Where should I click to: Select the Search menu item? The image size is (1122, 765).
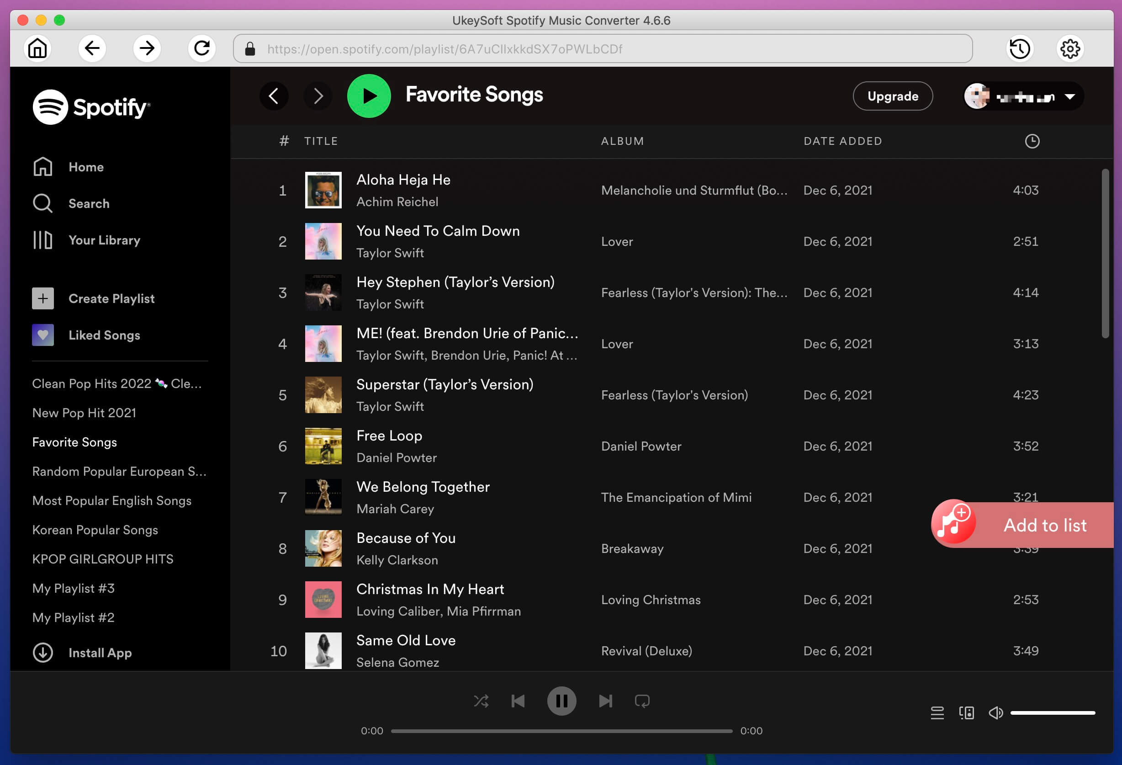(x=89, y=203)
